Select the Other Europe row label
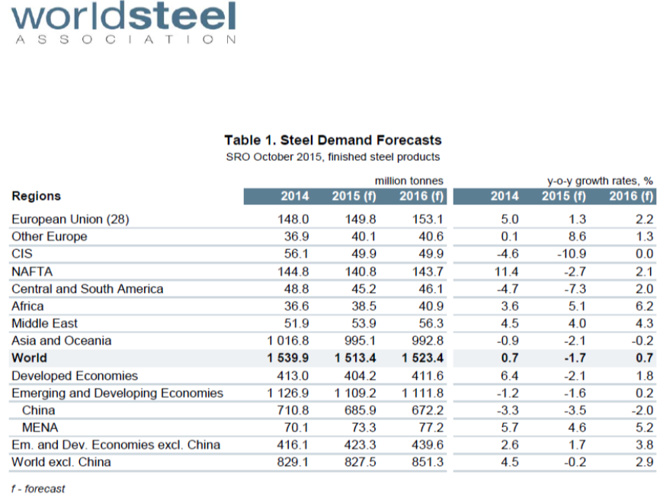The height and width of the screenshot is (494, 660). pyautogui.click(x=50, y=236)
